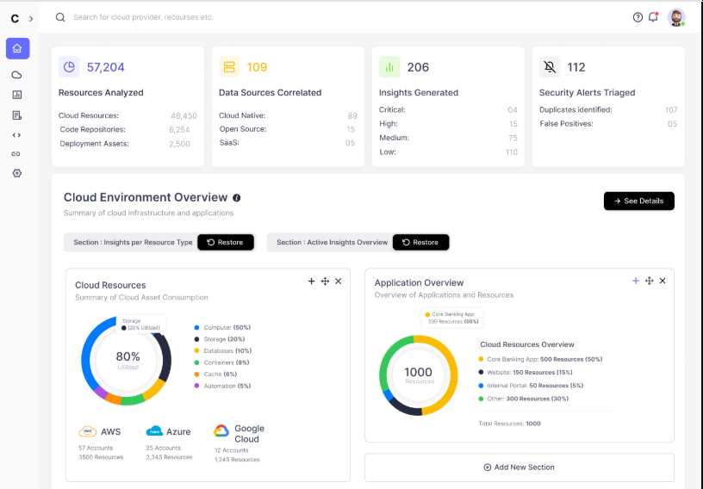Click the cloud icon in sidebar
703x489 pixels.
pyautogui.click(x=16, y=75)
